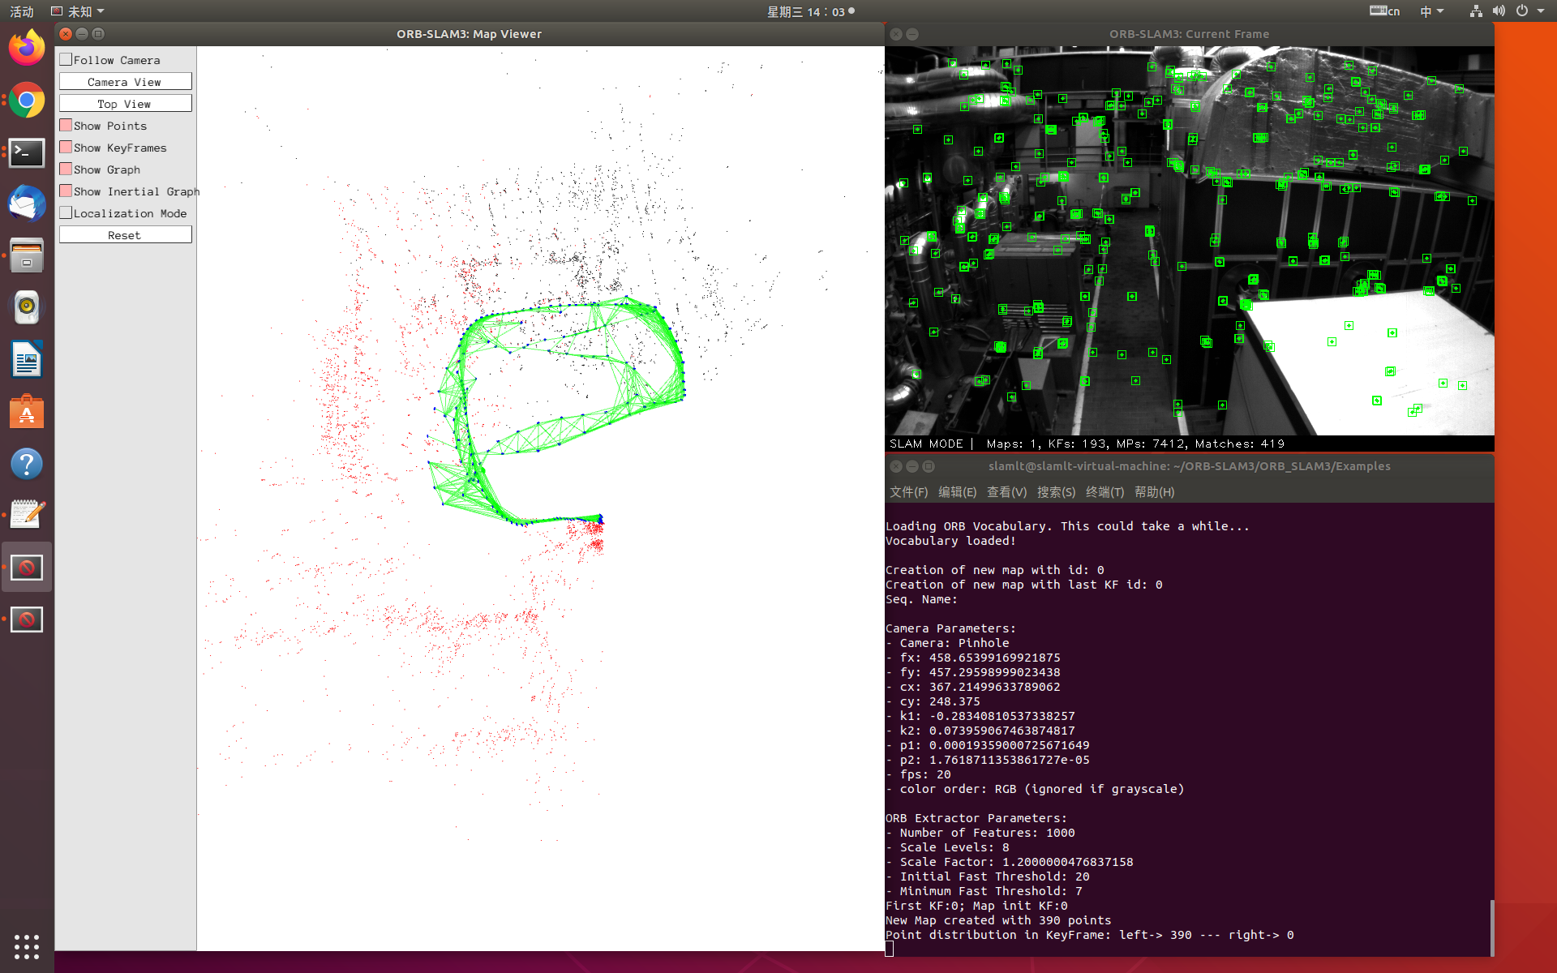Open the Terminal dock icon

[27, 152]
